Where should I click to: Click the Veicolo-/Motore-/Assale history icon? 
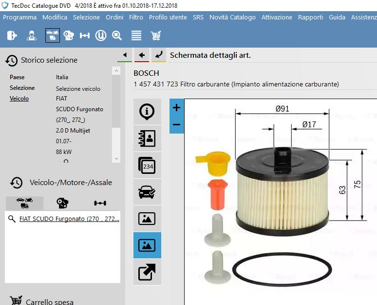click(x=17, y=183)
